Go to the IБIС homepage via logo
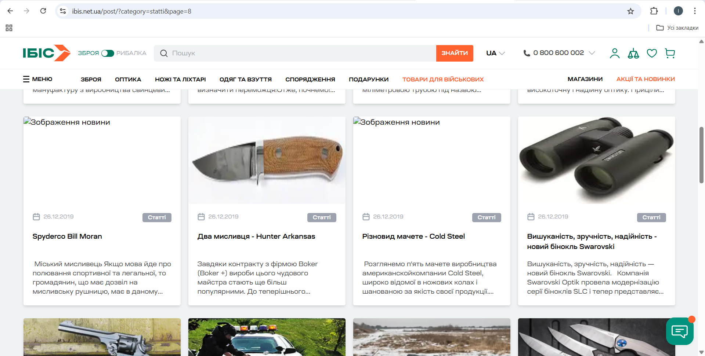This screenshot has height=356, width=705. 47,53
